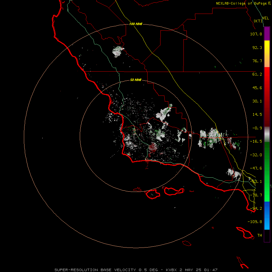Viewport: 272px width, 272px height.
Task: Click the yellow-orange segment of the color bar
Action: [x=267, y=54]
